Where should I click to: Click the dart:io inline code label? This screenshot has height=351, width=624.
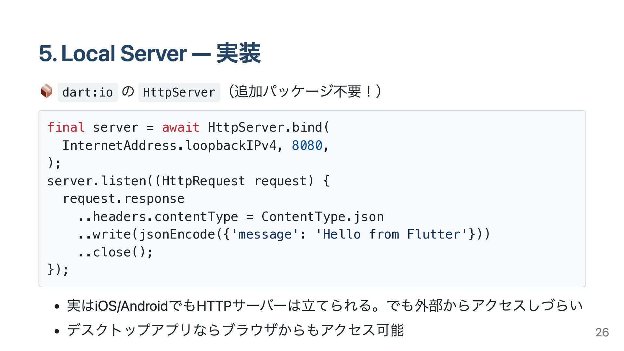87,92
